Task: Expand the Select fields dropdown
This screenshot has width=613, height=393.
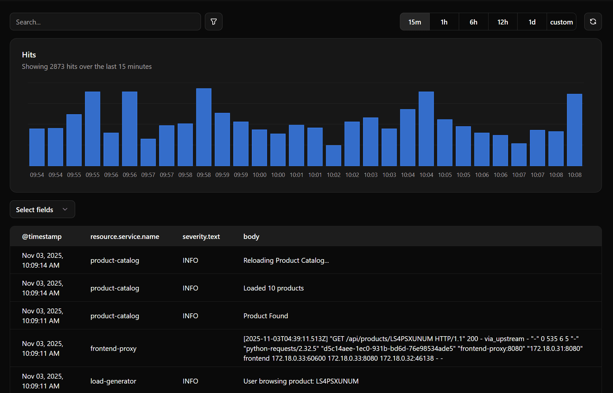Action: coord(35,210)
